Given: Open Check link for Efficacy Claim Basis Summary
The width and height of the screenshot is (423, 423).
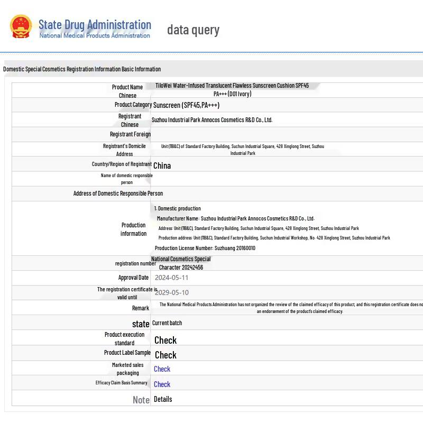Looking at the screenshot, I should tap(162, 384).
